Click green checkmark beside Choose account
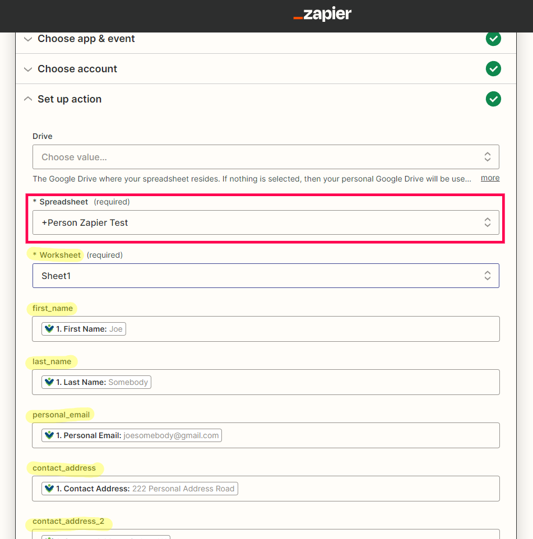The image size is (533, 539). (493, 69)
